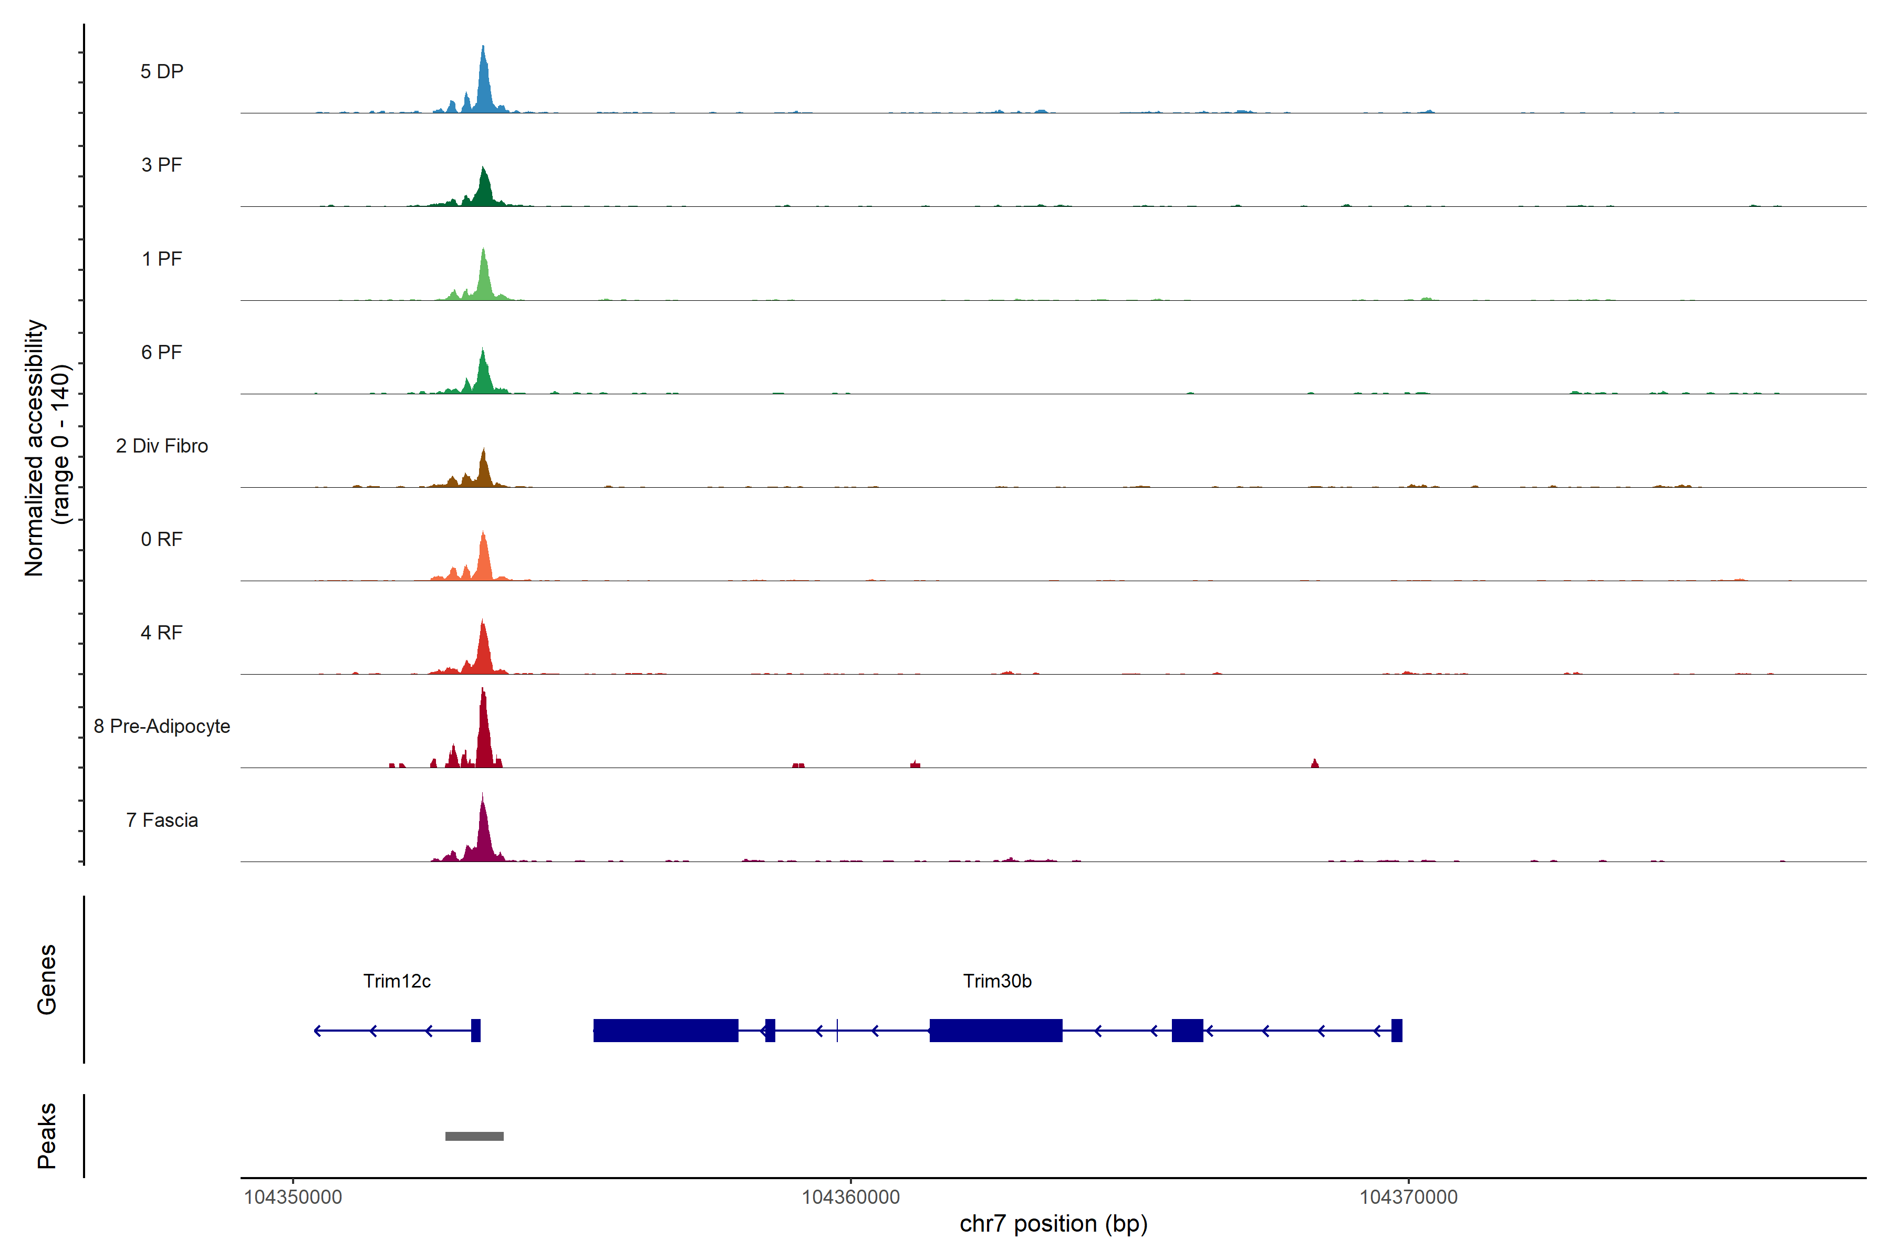Viewport: 1891px width, 1260px height.
Task: Click the 2 Div Fibro label
Action: (x=162, y=446)
